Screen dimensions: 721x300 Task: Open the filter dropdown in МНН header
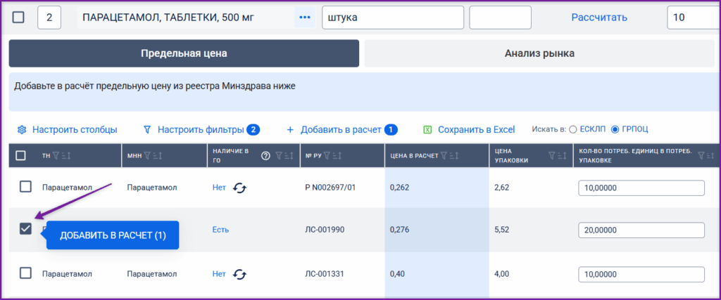pos(146,156)
